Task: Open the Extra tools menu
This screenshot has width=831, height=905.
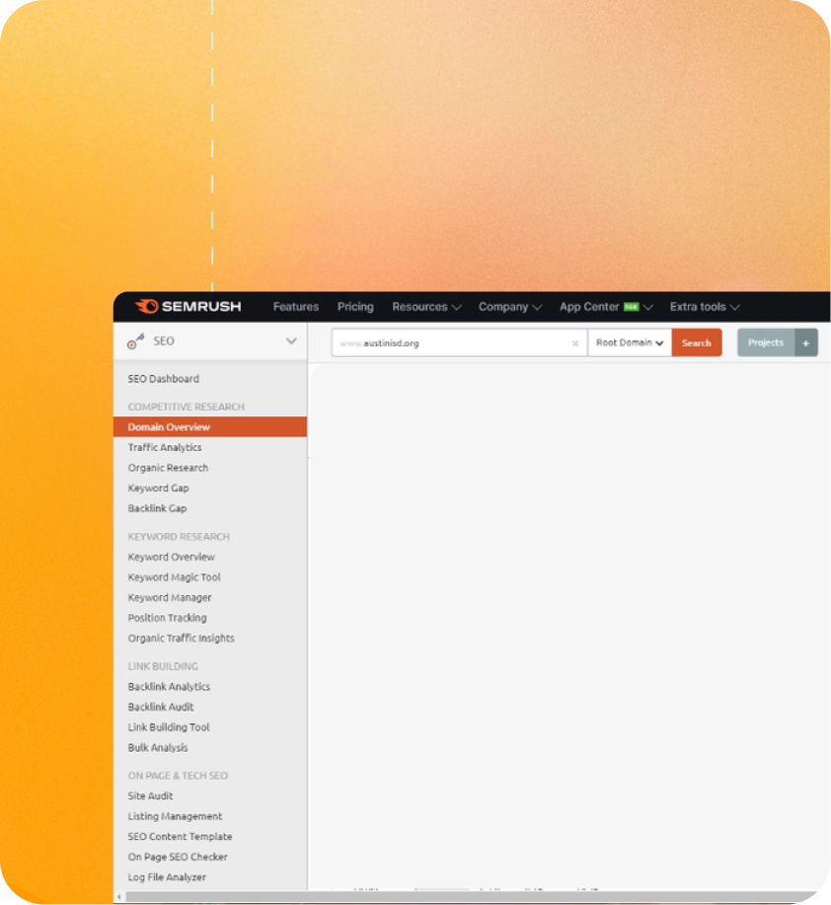Action: [x=705, y=307]
